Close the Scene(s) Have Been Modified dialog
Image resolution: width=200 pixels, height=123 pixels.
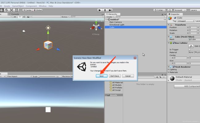tap(135, 58)
